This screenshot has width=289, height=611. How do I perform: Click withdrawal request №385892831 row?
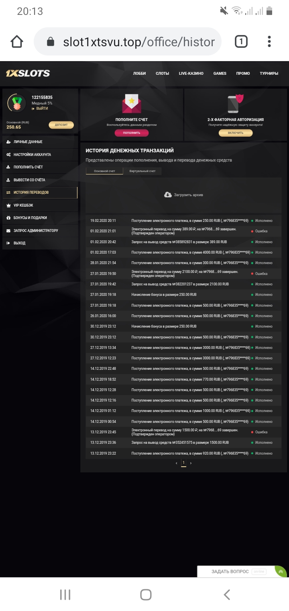coord(183,242)
